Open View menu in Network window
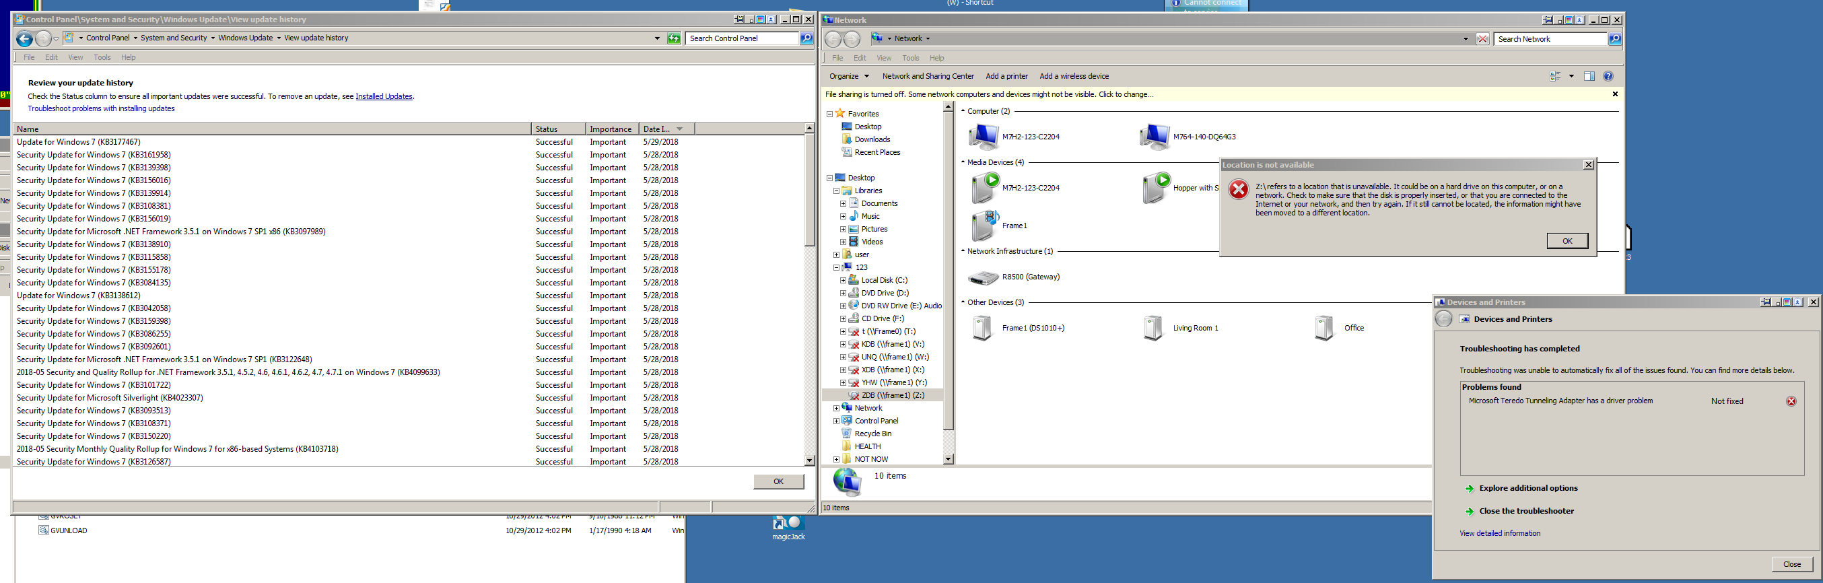 click(x=884, y=58)
